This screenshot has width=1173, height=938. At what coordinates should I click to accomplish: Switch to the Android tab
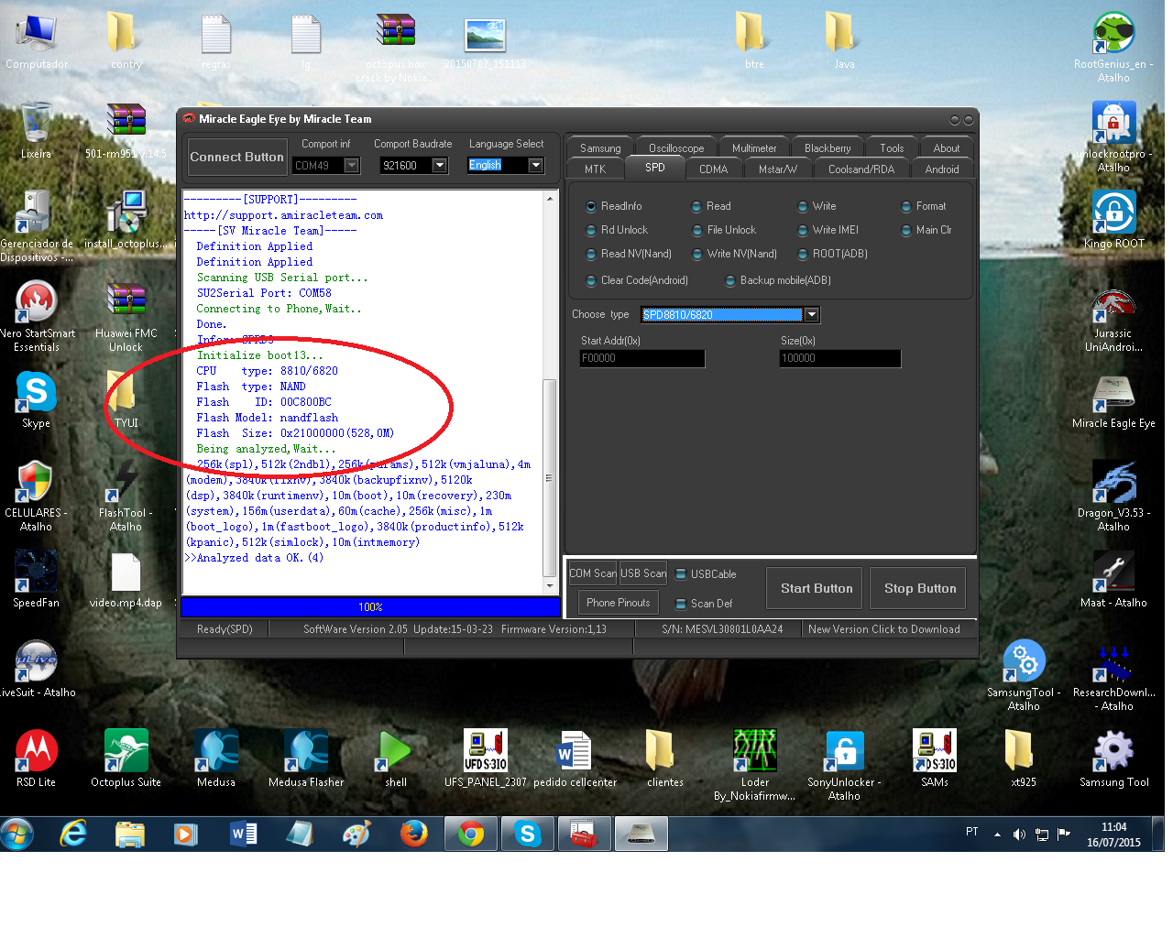pyautogui.click(x=942, y=169)
